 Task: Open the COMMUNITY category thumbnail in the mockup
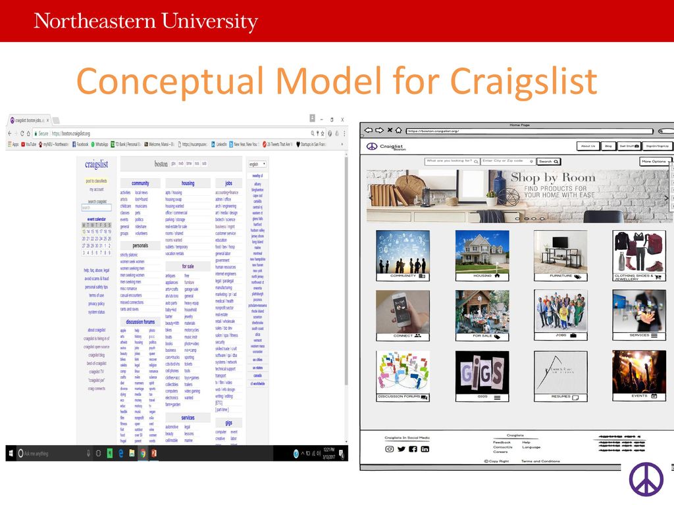pos(403,256)
